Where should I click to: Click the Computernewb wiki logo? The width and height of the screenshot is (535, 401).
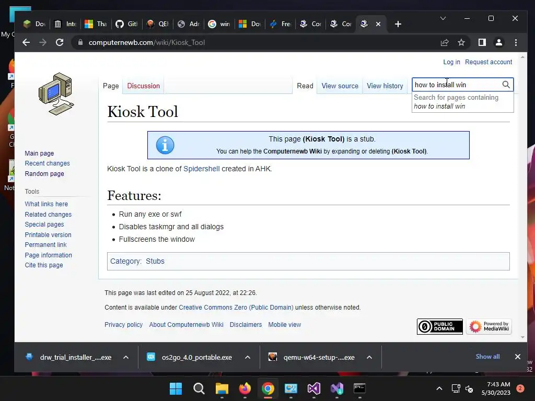click(x=56, y=95)
